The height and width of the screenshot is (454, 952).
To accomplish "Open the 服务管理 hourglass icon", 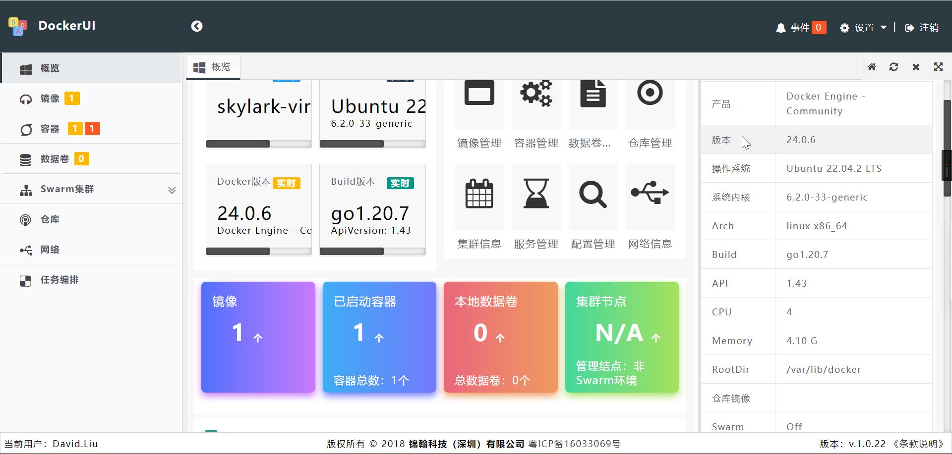I will pos(536,194).
